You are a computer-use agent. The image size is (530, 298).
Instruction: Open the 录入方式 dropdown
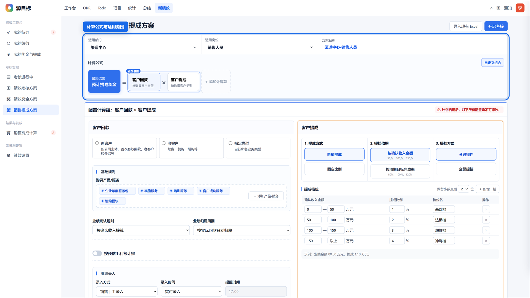pyautogui.click(x=127, y=291)
